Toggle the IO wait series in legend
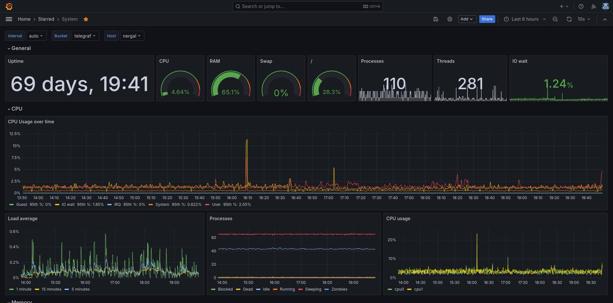The height and width of the screenshot is (303, 613). [68, 204]
